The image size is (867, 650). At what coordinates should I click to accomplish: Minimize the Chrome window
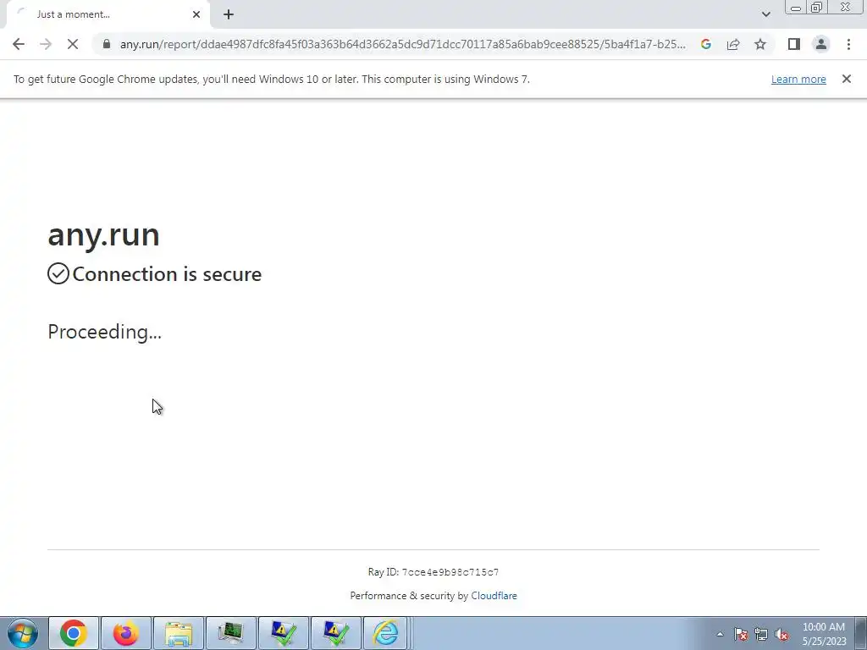[x=796, y=8]
